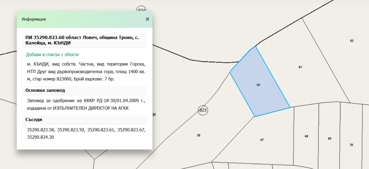This screenshot has width=369, height=169.
Task: Click neighbor ID 35290.824.30
Action: click(41, 137)
